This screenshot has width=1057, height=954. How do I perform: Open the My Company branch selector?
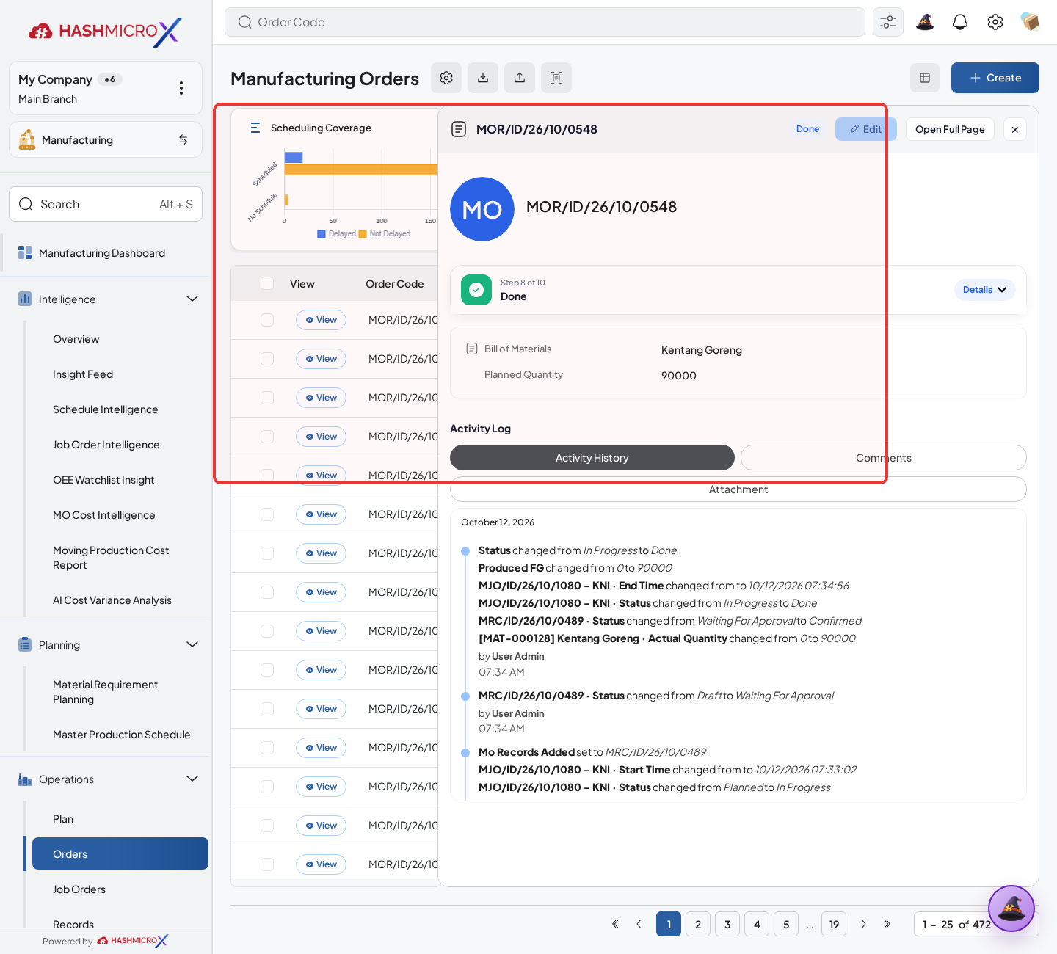coord(106,88)
